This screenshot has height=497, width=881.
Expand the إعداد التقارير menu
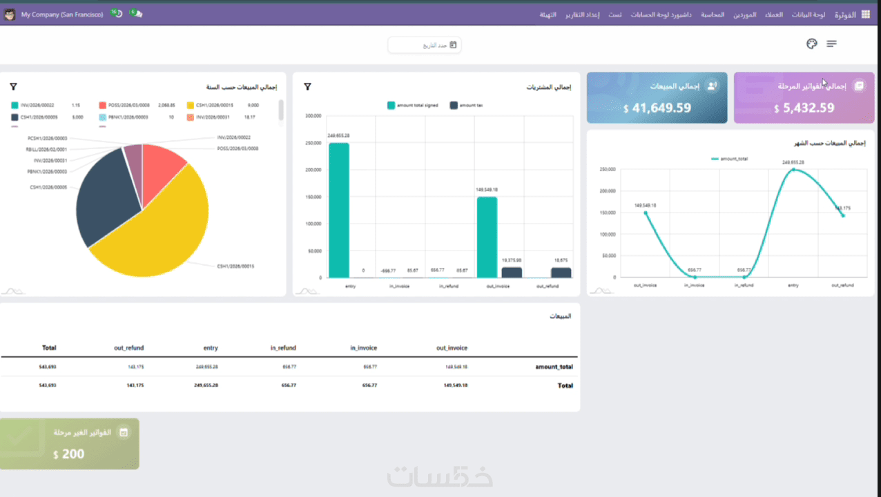tap(583, 14)
